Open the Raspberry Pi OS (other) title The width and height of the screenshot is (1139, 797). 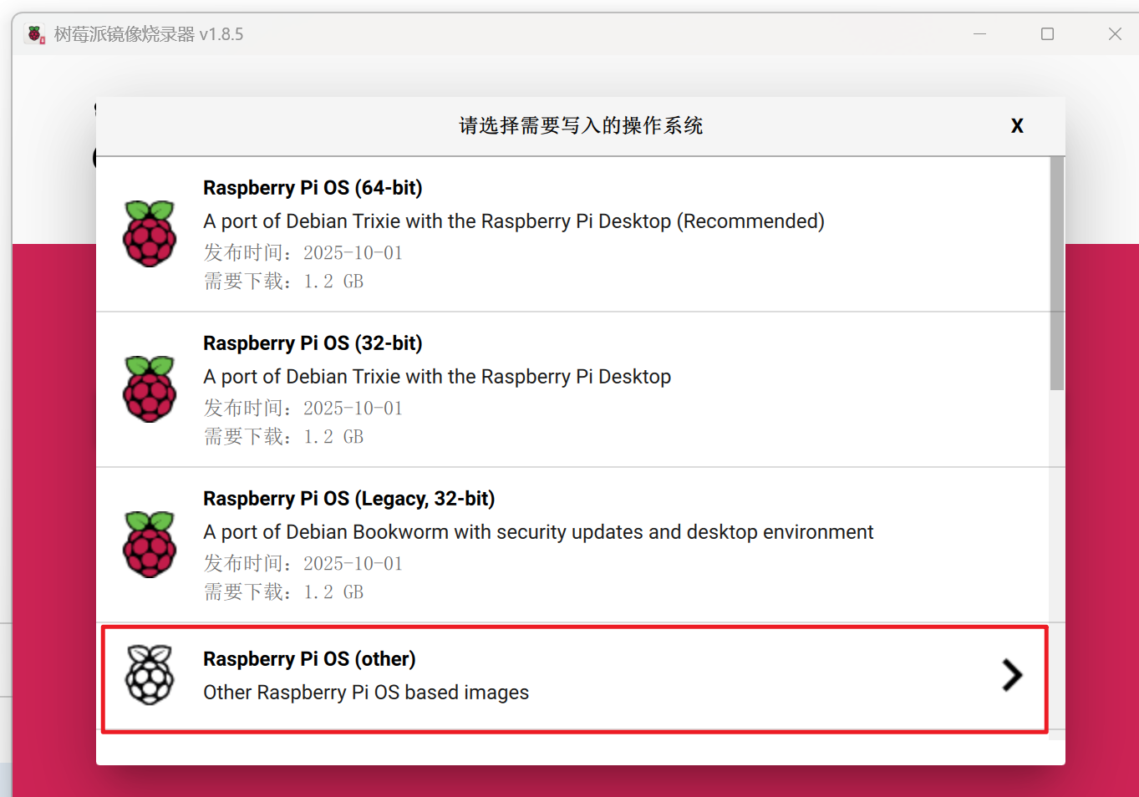pyautogui.click(x=309, y=659)
